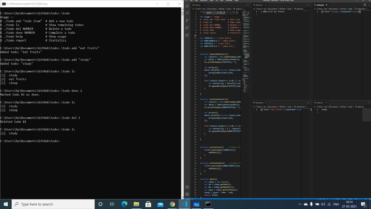This screenshot has width=371, height=209.
Task: Toggle Find in Selection in find widget
Action: point(234,13)
